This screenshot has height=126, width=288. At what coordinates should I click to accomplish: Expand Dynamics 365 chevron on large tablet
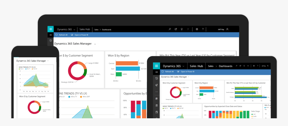pos(74,29)
